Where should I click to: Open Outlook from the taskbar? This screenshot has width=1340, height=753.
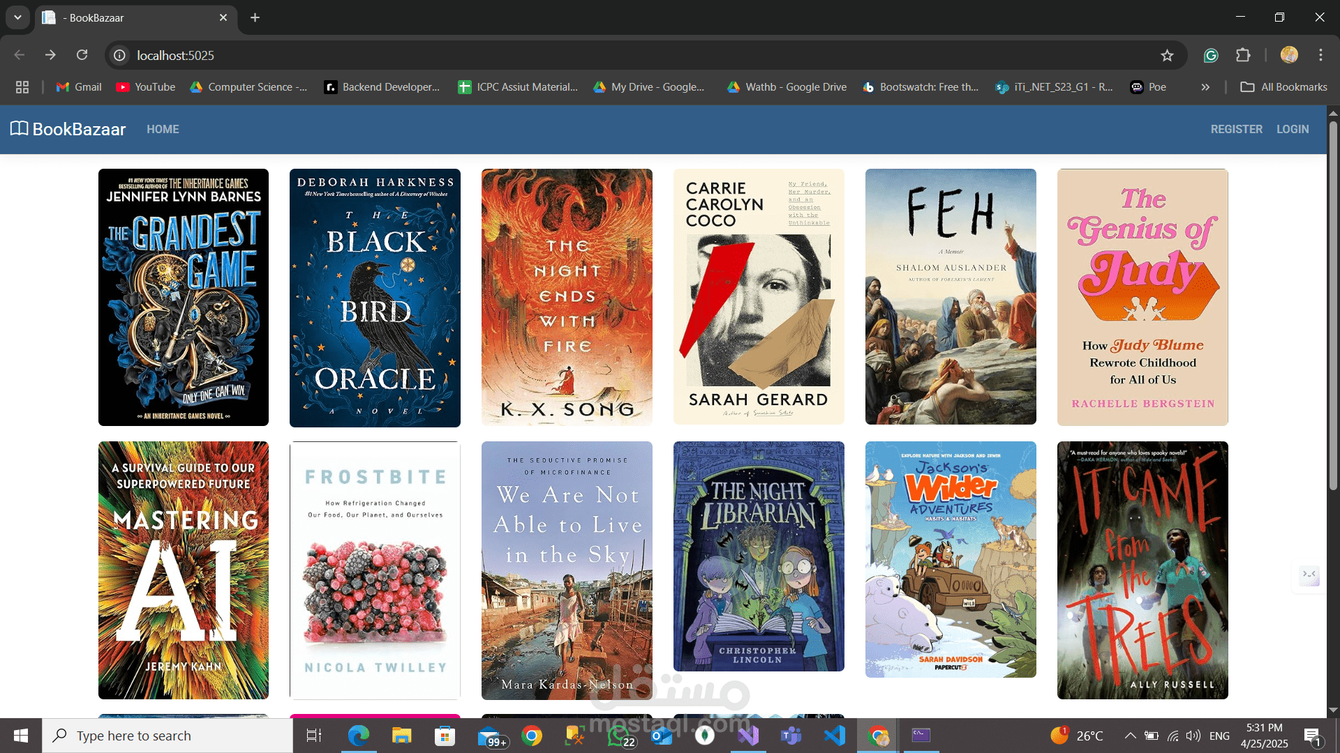(x=662, y=736)
